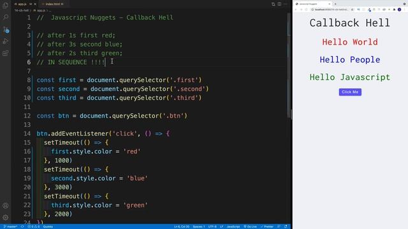Split the editor to the right
408x229 pixels.
279,4
